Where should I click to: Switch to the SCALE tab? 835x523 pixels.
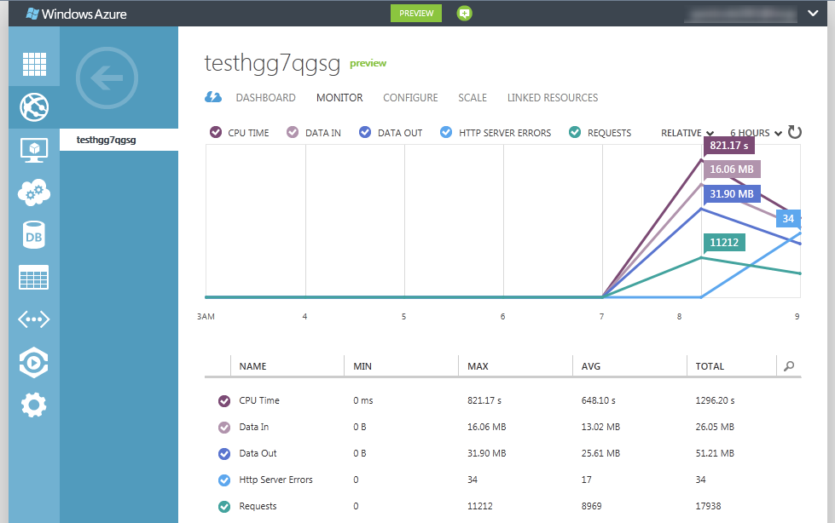(x=473, y=98)
